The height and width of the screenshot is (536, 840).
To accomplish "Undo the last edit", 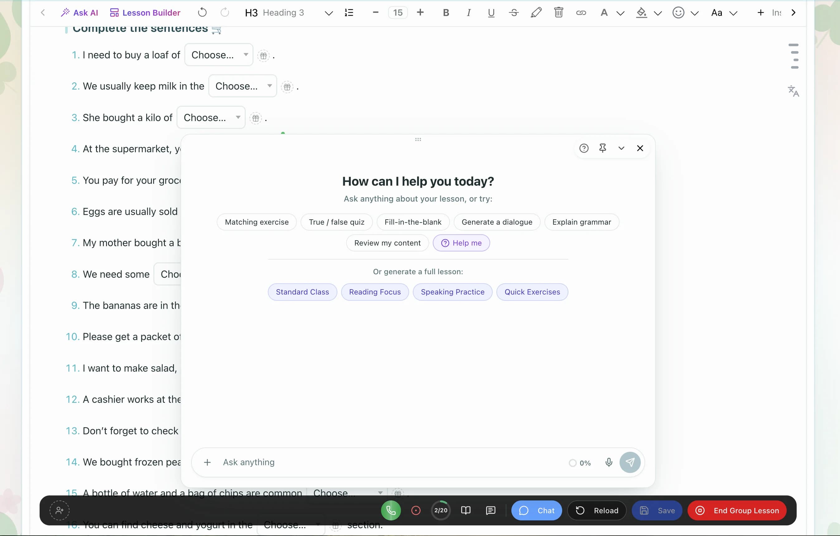I will click(202, 12).
